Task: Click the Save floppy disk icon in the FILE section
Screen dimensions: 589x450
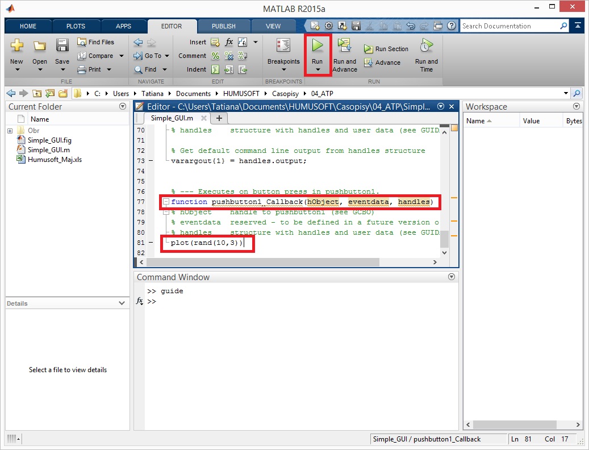Action: pos(62,45)
